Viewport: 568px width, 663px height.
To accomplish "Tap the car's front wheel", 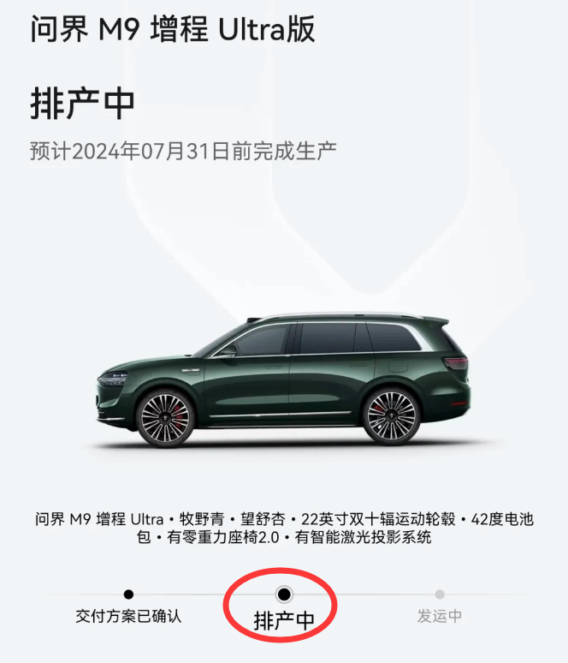I will [x=166, y=418].
